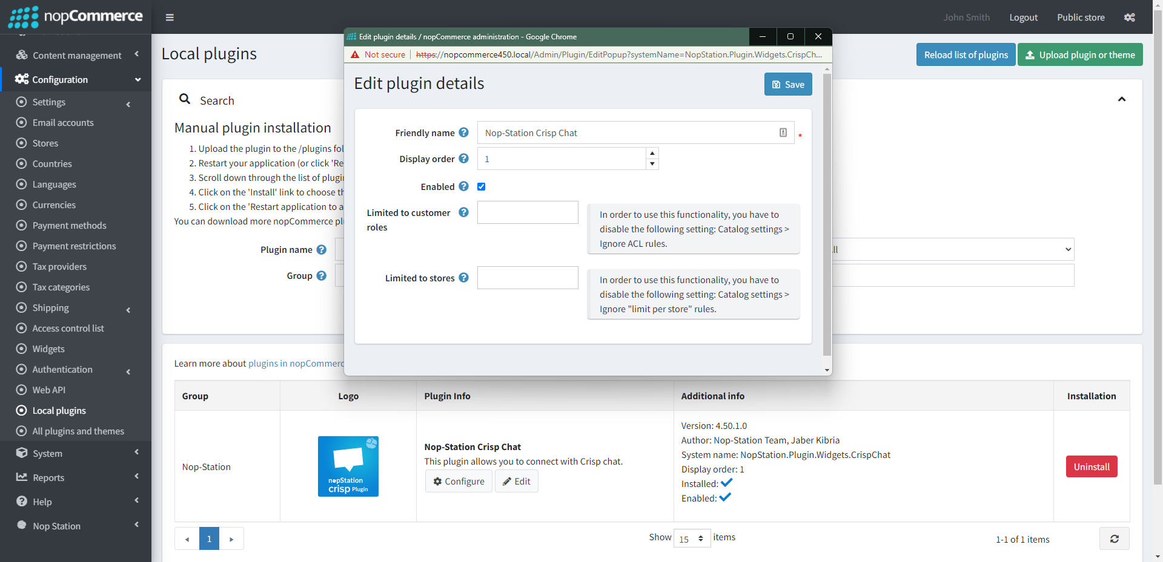Open Currencies menu item
Screen dimensions: 1163x562
click(x=54, y=204)
